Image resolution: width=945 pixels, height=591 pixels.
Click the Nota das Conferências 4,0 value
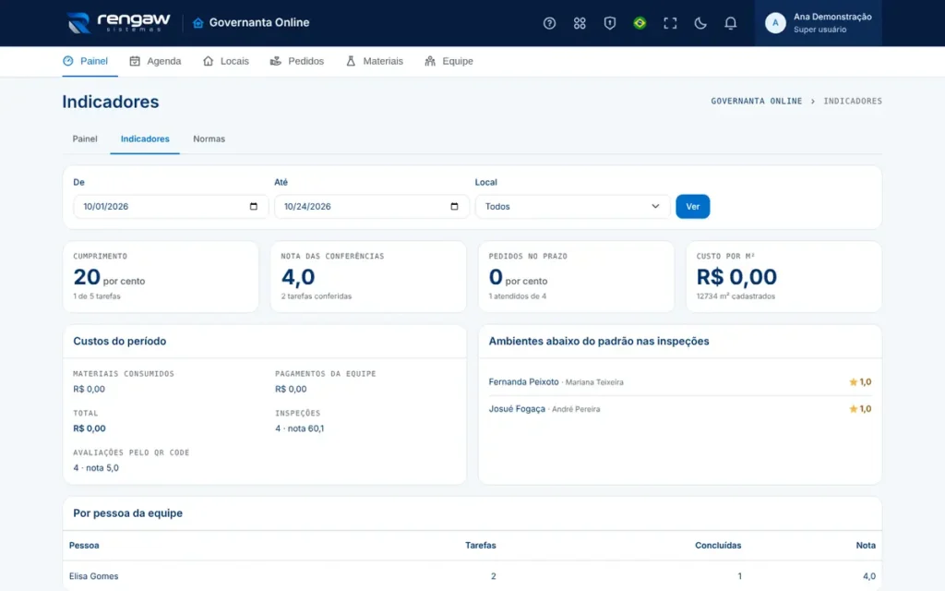(298, 277)
